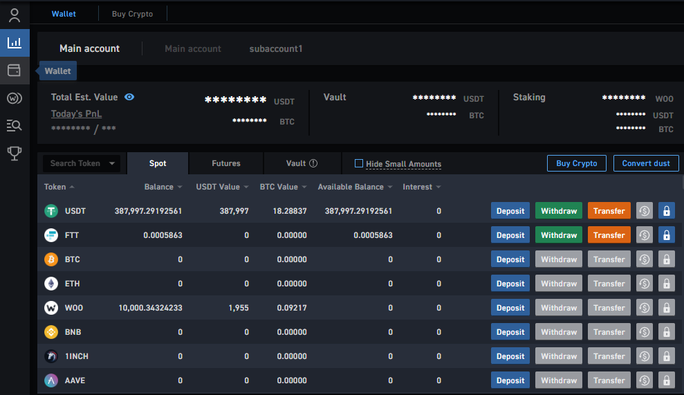Viewport: 684px width, 395px height.
Task: Transfer FTT
Action: (609, 235)
